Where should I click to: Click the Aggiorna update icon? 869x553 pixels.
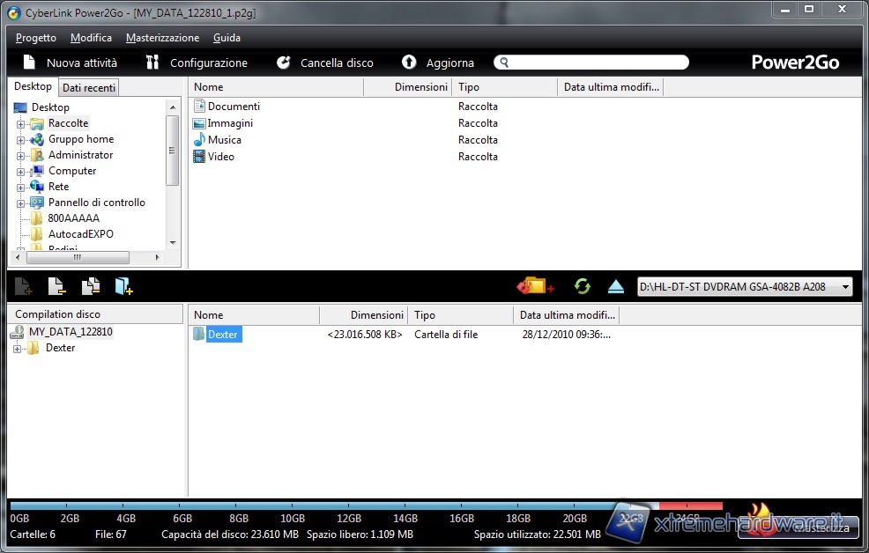[x=409, y=63]
